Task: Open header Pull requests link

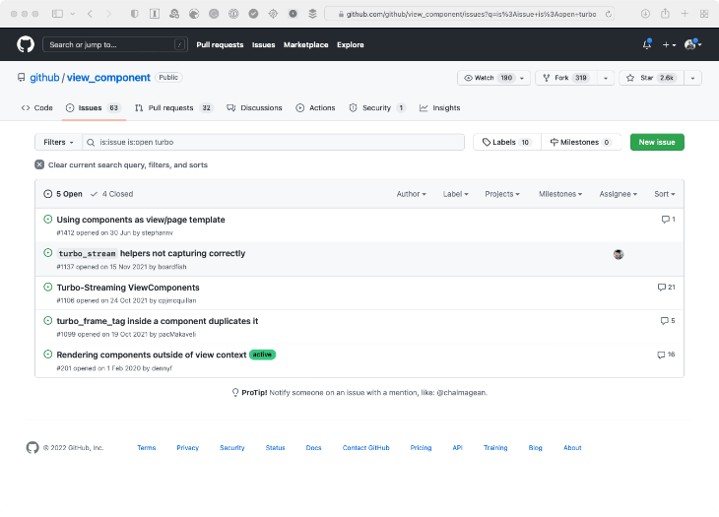Action: pyautogui.click(x=220, y=44)
